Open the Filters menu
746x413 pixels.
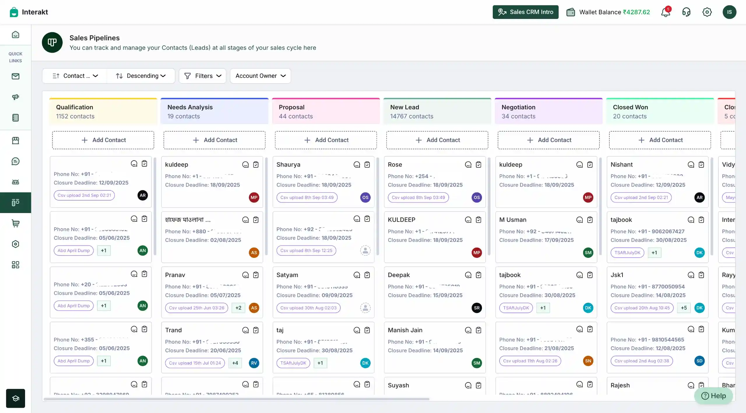click(x=203, y=76)
